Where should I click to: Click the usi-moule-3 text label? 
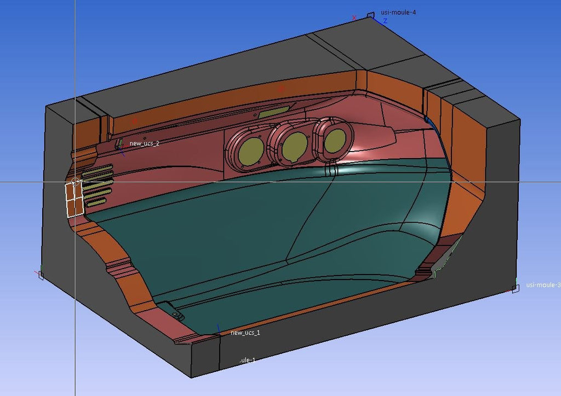coord(542,285)
